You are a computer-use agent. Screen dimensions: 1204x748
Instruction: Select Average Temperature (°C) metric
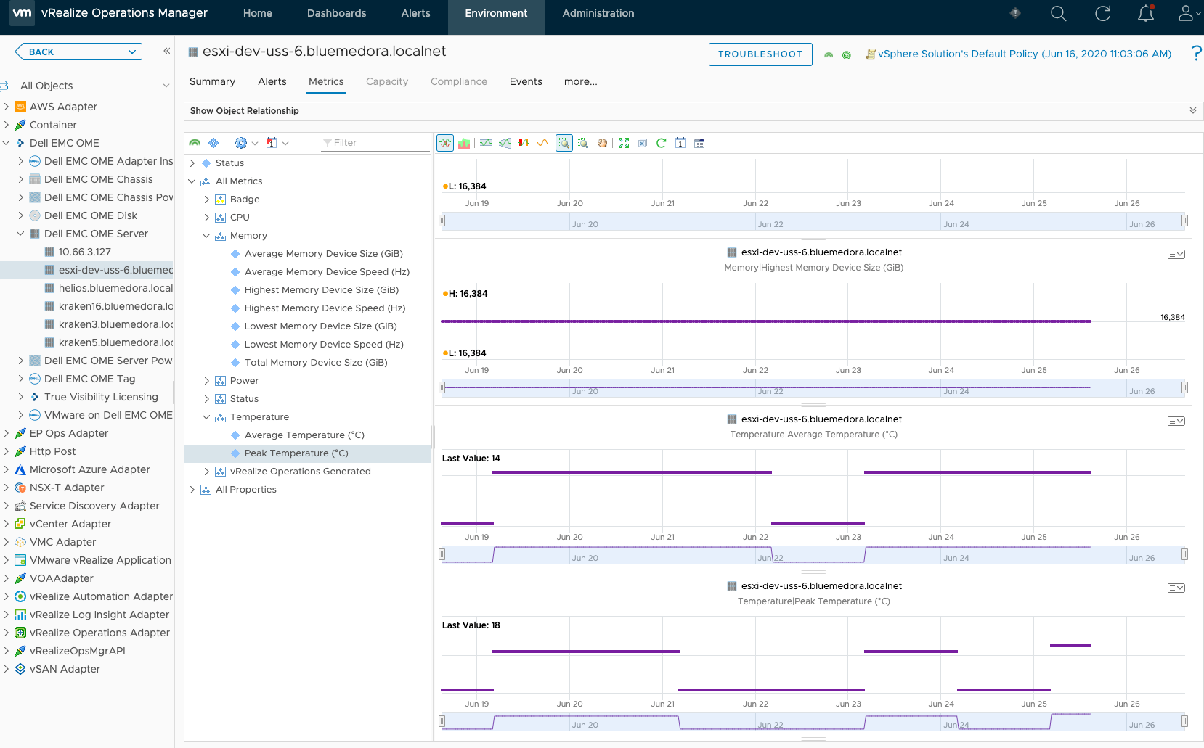[x=304, y=435]
